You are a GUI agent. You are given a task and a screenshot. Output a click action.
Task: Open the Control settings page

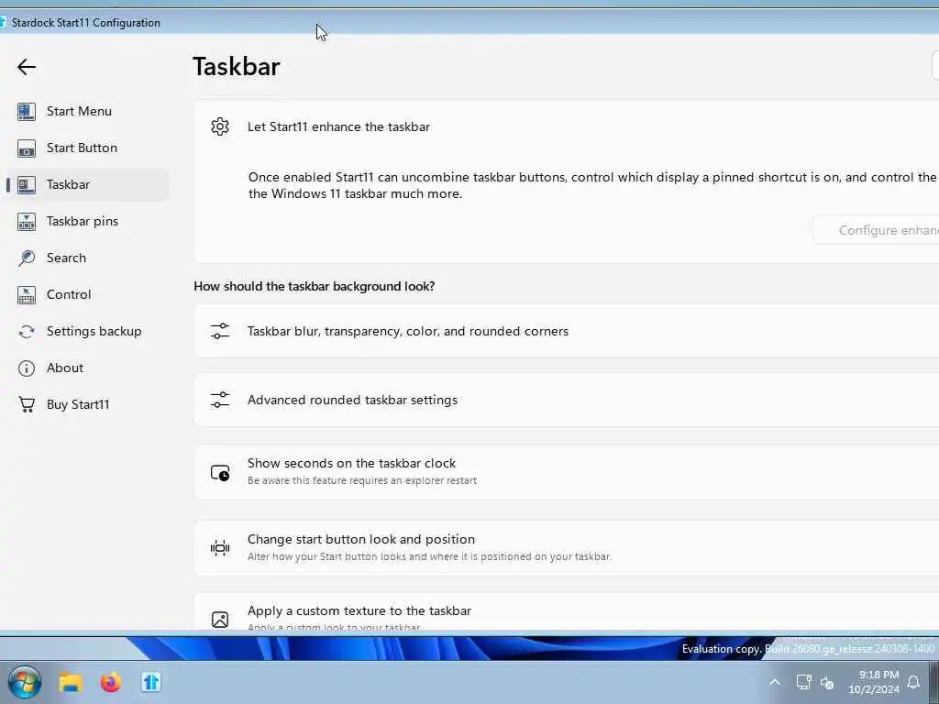[87, 294]
